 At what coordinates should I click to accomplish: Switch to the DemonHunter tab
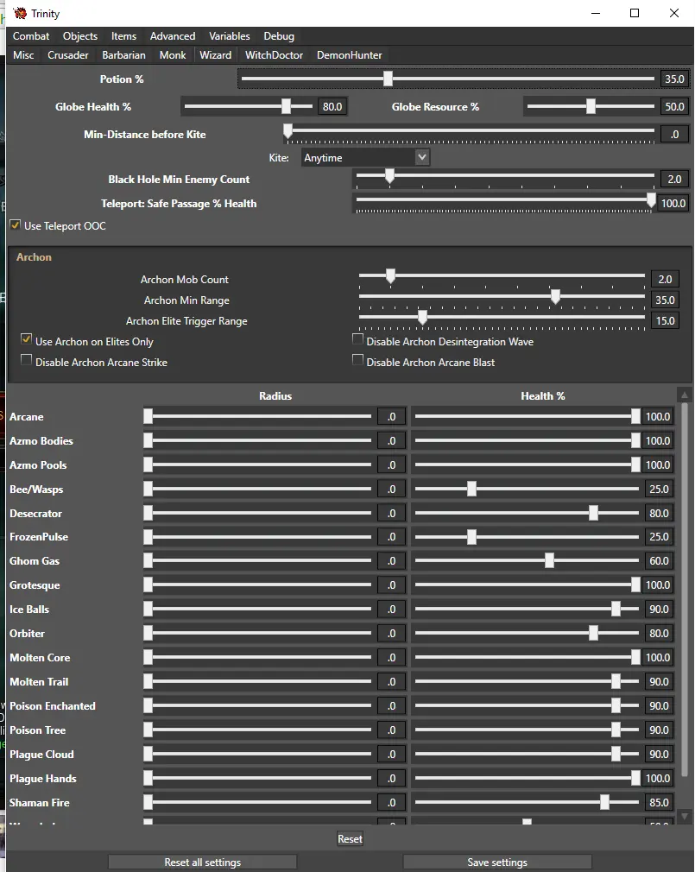pos(349,55)
